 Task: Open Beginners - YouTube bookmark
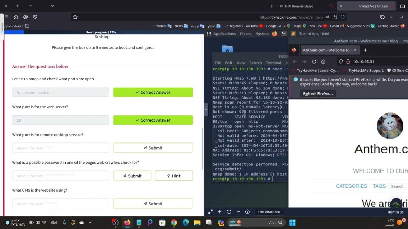[x=244, y=26]
